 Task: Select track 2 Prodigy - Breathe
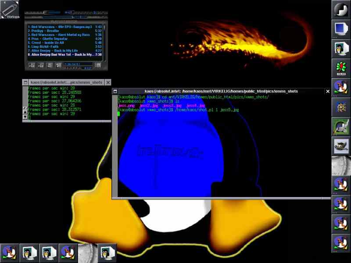[x=64, y=31]
